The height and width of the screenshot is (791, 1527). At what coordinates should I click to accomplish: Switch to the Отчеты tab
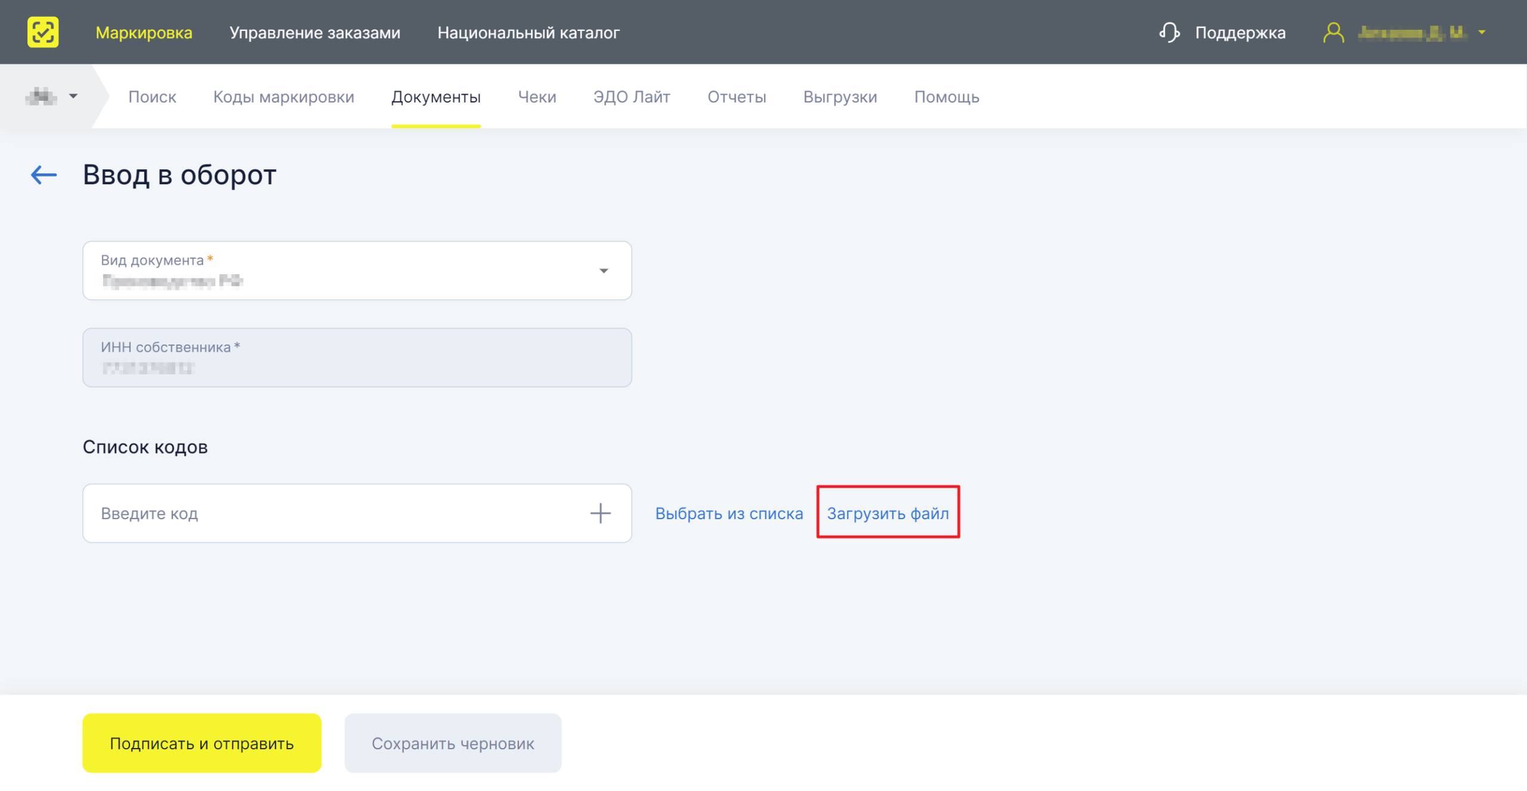point(737,97)
